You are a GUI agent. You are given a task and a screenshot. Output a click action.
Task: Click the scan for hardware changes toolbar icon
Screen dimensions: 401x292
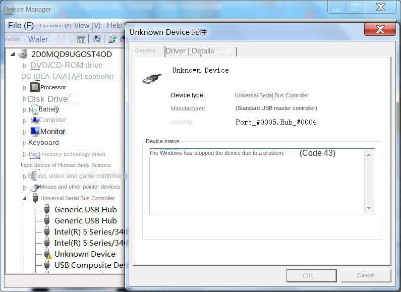click(x=97, y=39)
